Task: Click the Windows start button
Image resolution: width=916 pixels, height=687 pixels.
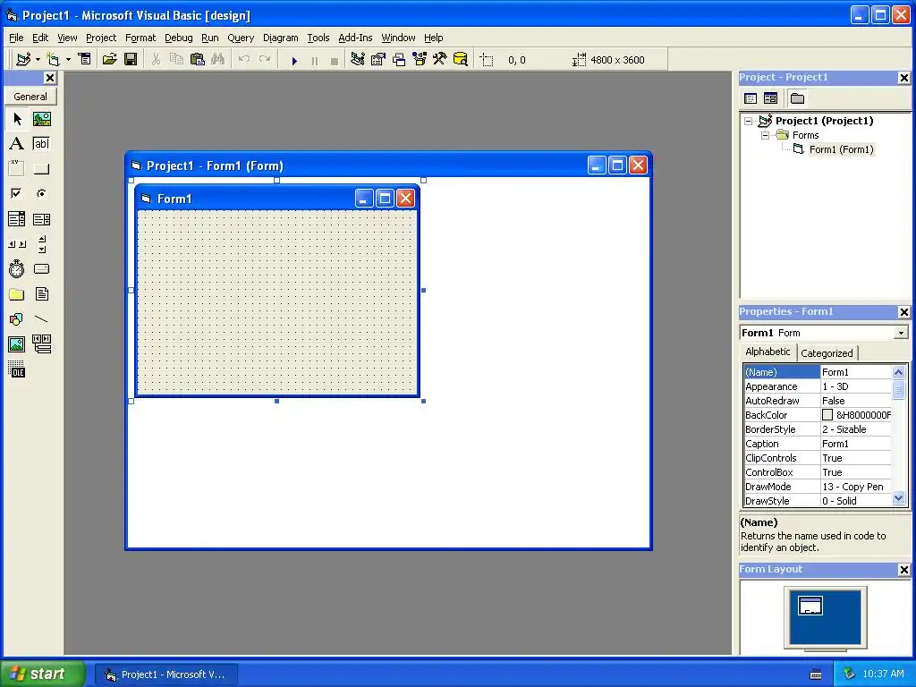Action: coord(43,674)
